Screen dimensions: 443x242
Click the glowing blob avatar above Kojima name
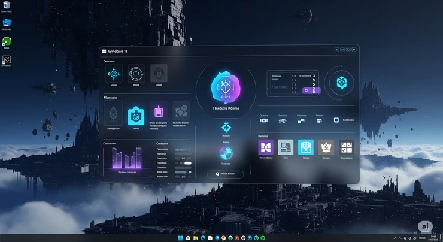[x=226, y=87]
